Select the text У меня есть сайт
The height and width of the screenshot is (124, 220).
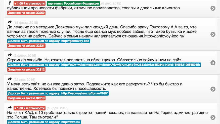95,86
